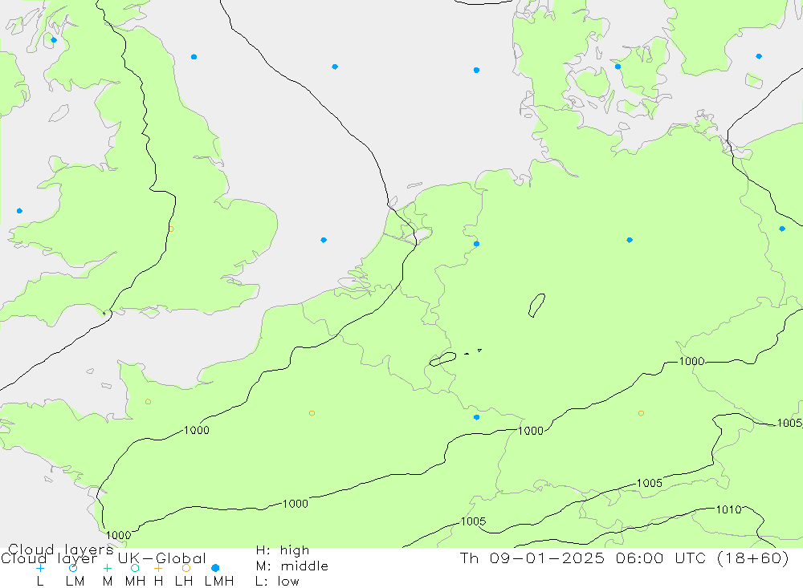Click the 'UK-Global' model label
Image resolution: width=803 pixels, height=588 pixels.
pyautogui.click(x=162, y=558)
